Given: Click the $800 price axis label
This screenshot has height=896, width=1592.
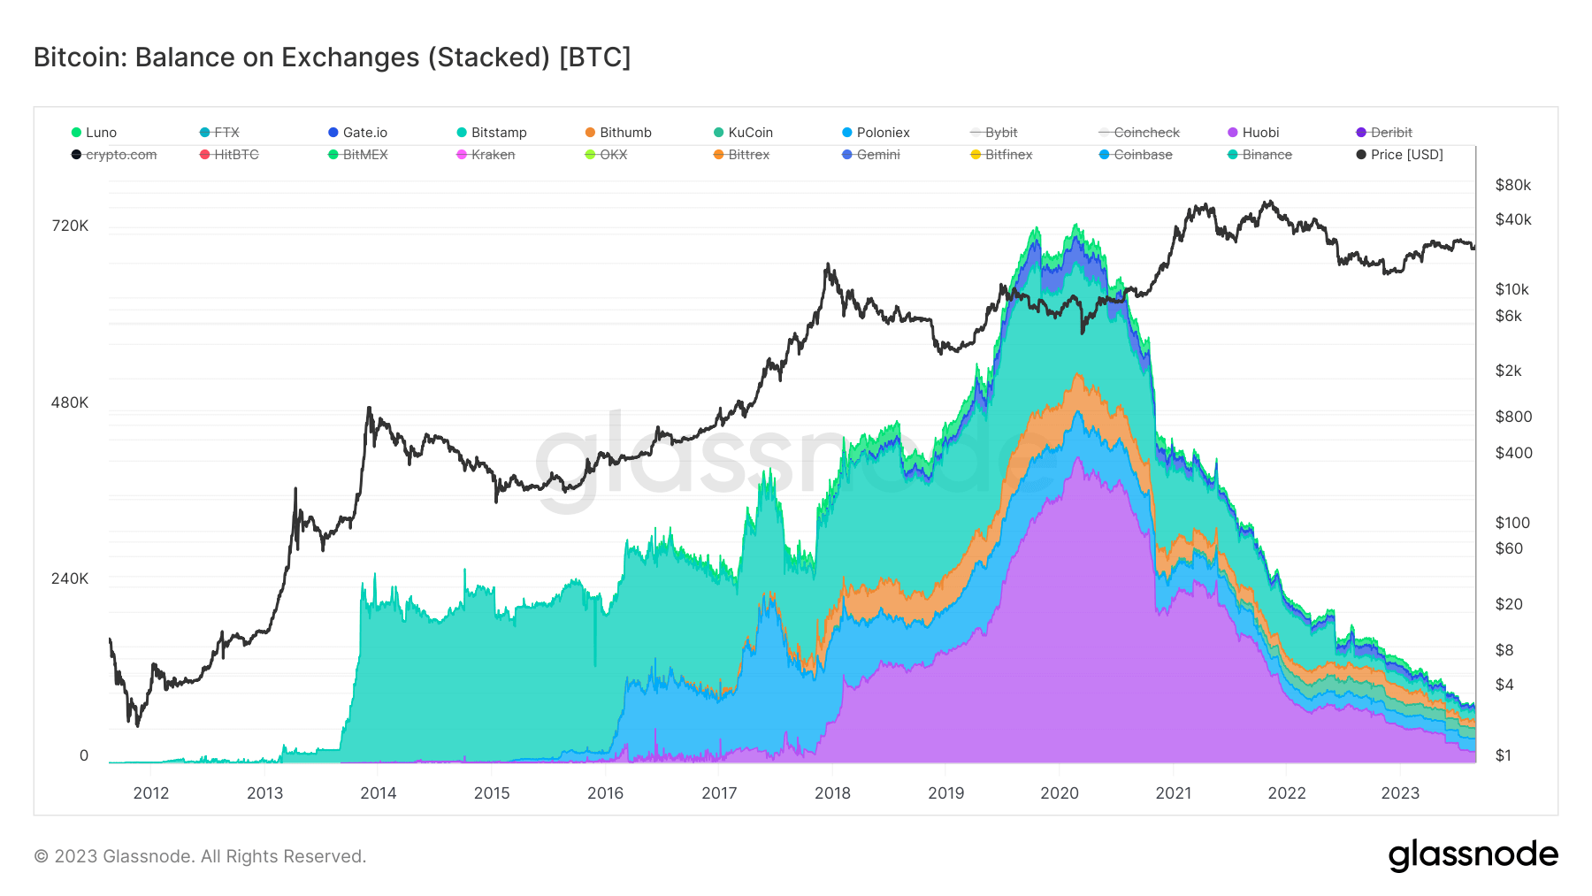Looking at the screenshot, I should click(x=1513, y=417).
